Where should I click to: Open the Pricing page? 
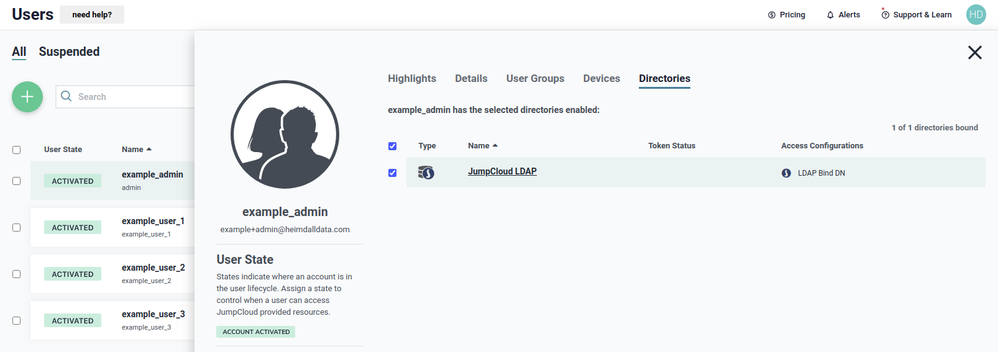[786, 15]
